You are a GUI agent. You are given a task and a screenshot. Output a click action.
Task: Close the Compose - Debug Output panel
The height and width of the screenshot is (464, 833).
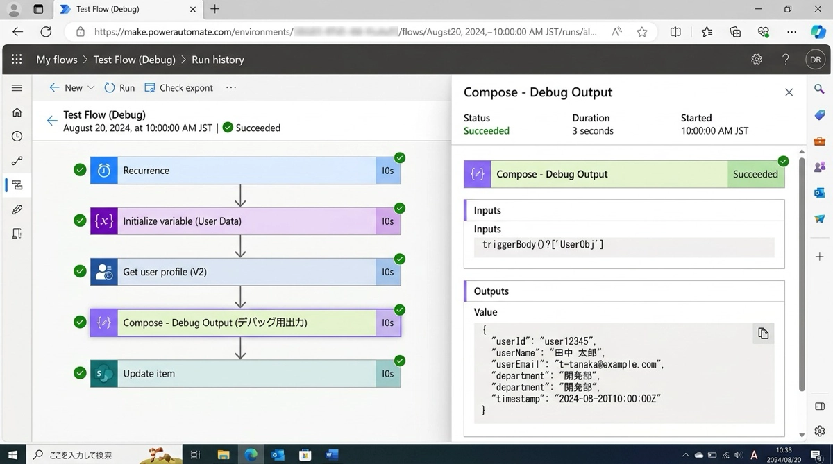click(789, 92)
